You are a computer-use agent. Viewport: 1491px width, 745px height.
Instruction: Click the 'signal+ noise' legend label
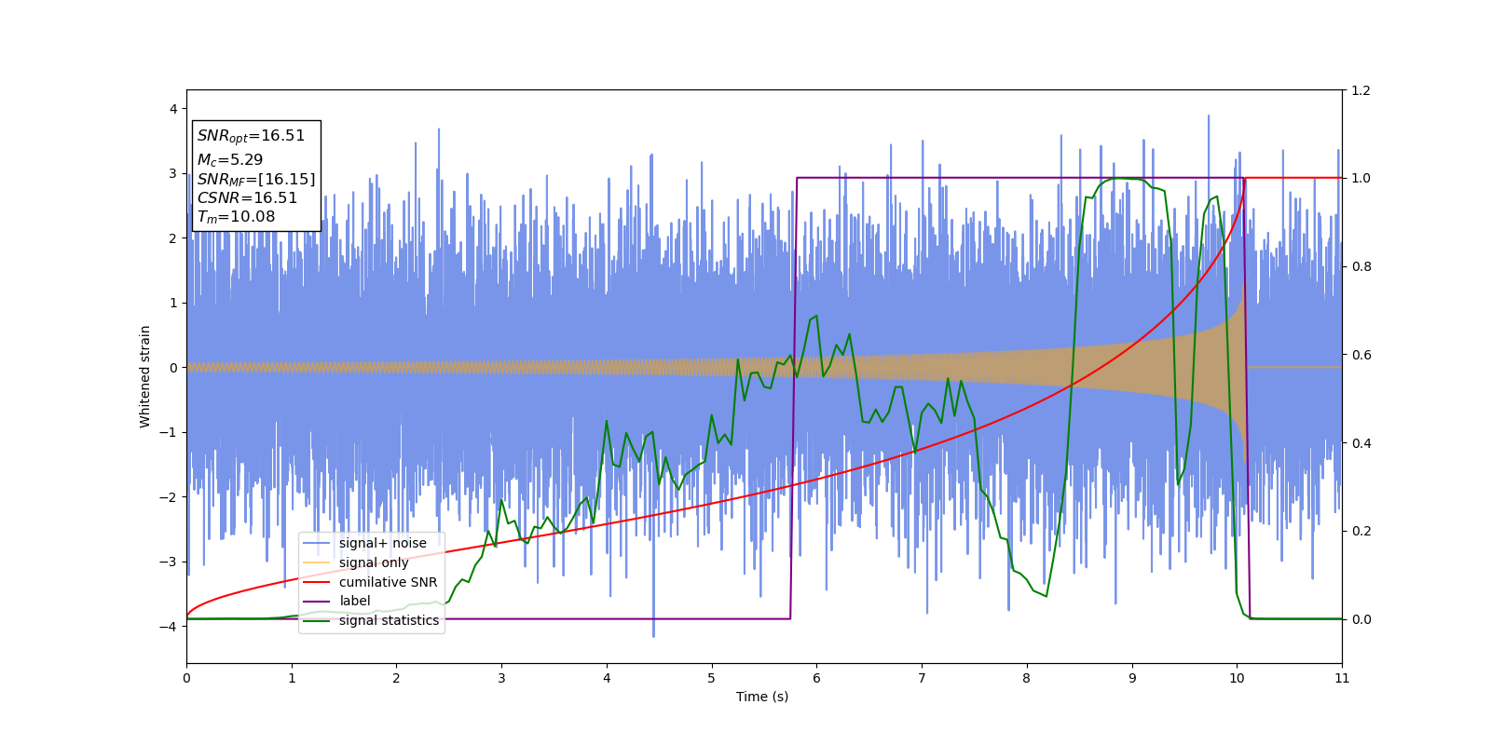(x=382, y=543)
